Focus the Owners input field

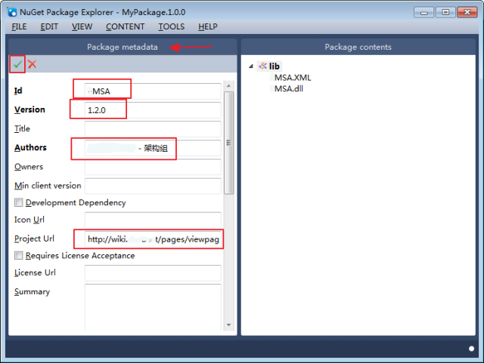point(153,167)
